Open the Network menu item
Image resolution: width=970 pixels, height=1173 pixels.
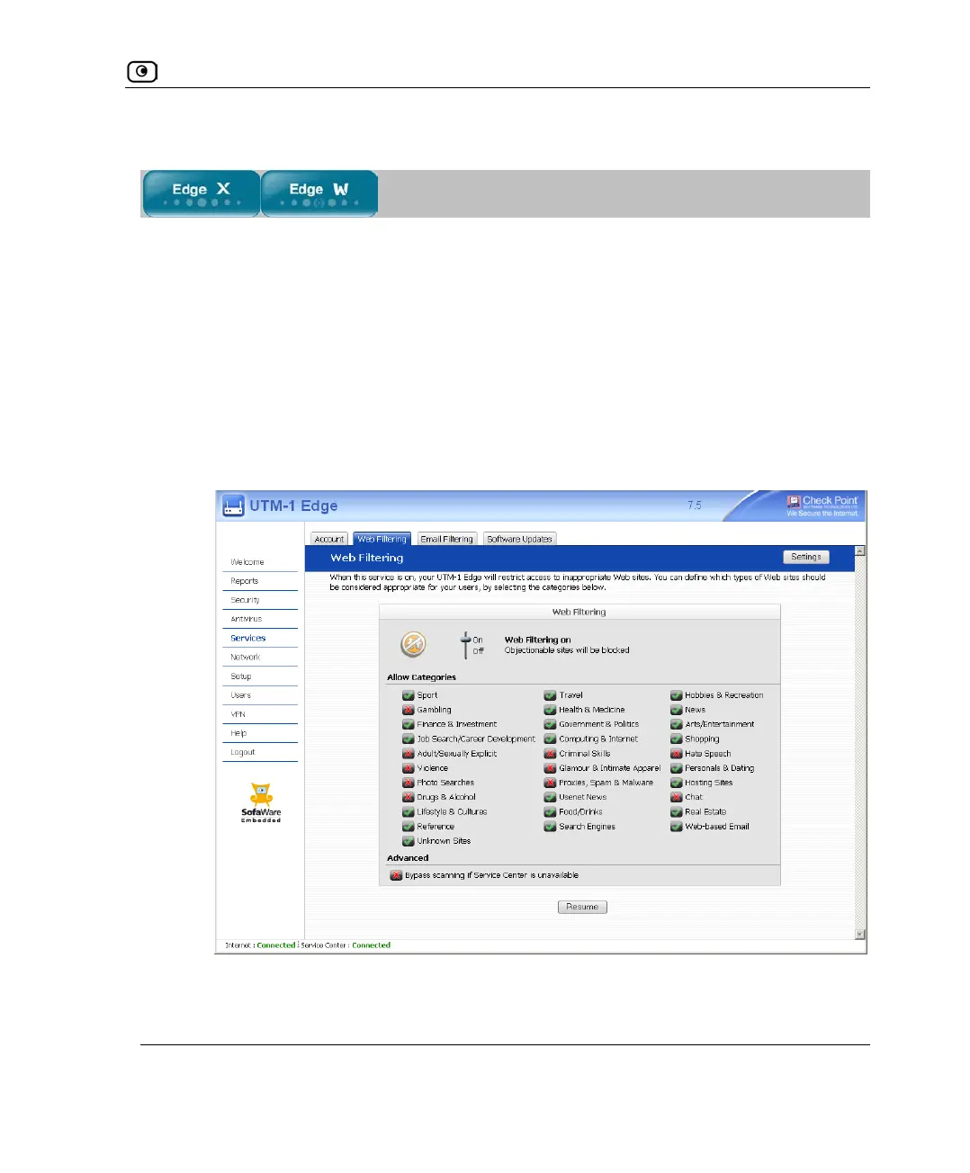click(x=246, y=658)
